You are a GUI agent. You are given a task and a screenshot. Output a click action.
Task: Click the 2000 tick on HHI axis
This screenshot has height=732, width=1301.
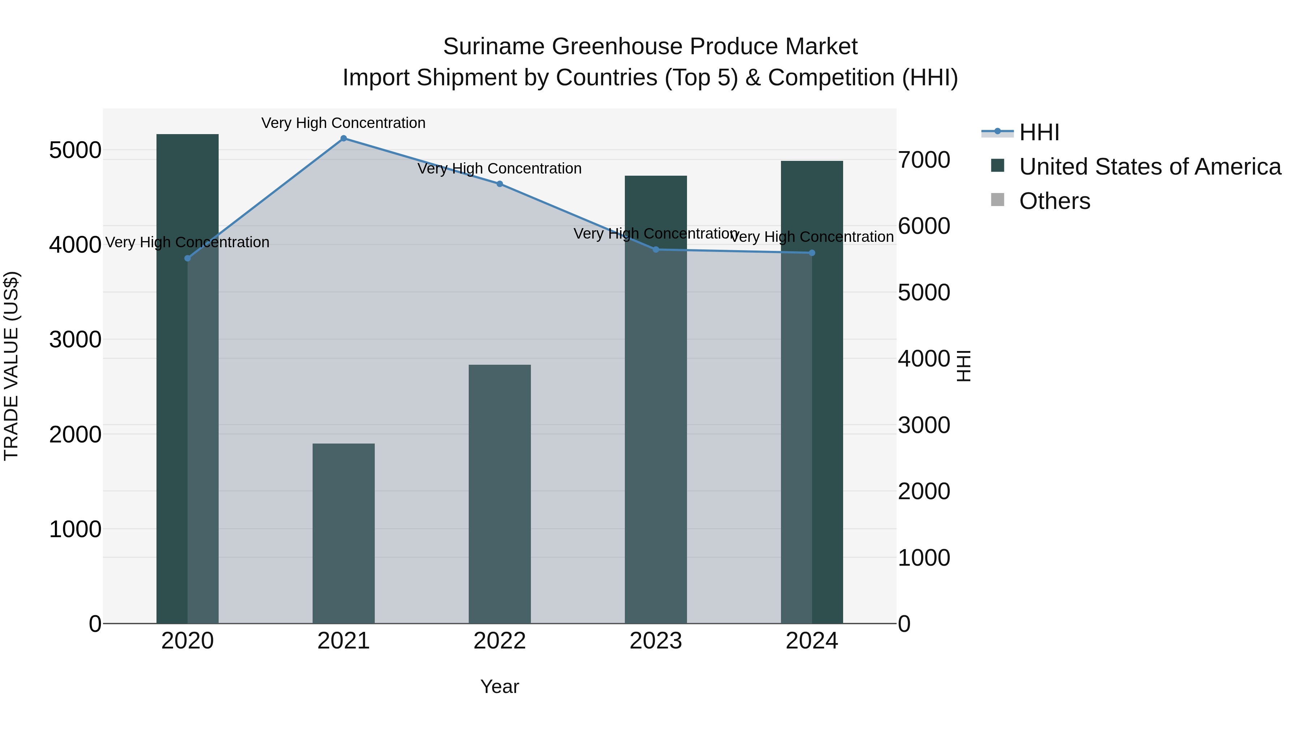point(924,491)
